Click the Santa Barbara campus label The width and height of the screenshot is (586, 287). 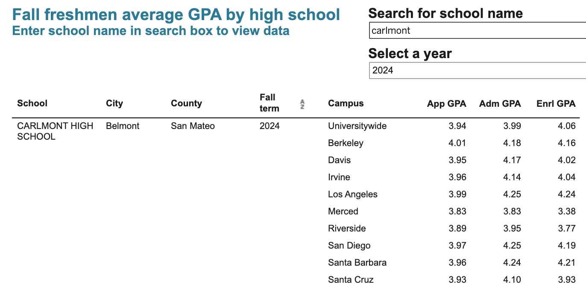coord(357,263)
